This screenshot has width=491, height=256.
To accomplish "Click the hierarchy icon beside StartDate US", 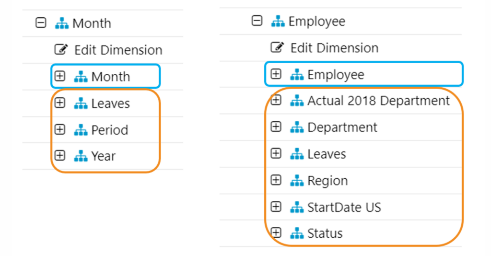I will (x=297, y=207).
